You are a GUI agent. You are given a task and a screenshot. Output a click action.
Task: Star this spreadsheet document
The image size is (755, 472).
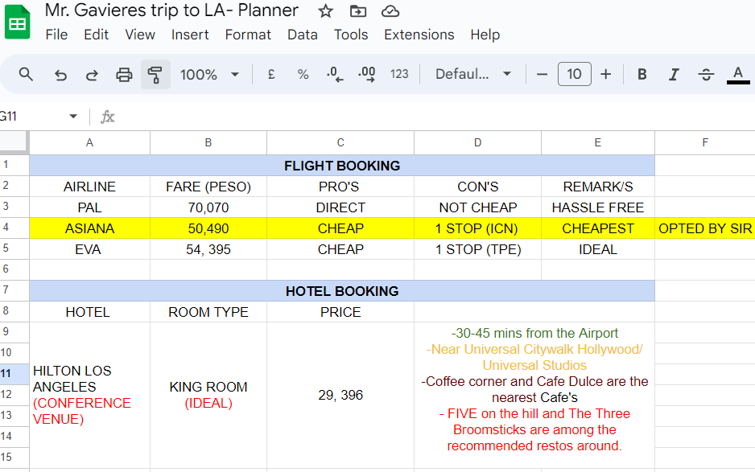click(x=325, y=11)
